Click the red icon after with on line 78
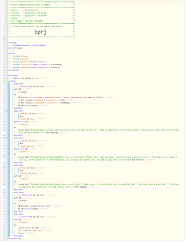This screenshot has height=242, width=186. pos(20,220)
